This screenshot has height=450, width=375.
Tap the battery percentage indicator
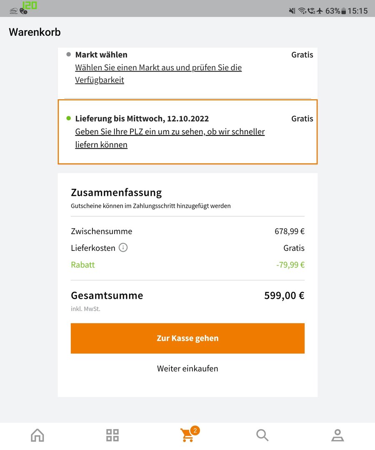[x=332, y=11]
